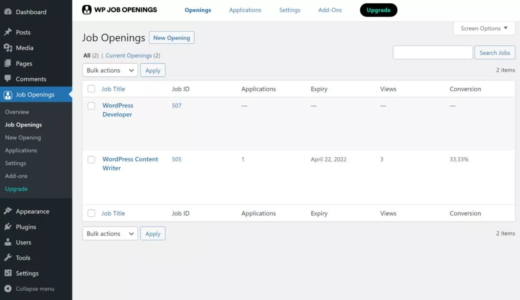This screenshot has width=520, height=300.
Task: Open Overview in the sidebar submenu
Action: 17,112
